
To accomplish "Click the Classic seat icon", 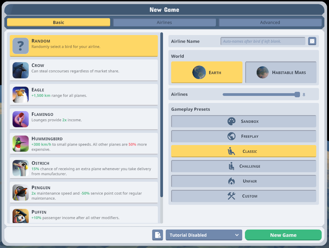I will point(231,151).
